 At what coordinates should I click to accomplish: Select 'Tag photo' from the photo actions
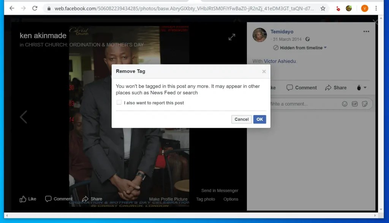coord(206,199)
